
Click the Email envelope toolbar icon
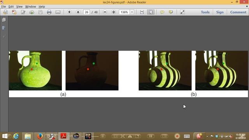58,12
